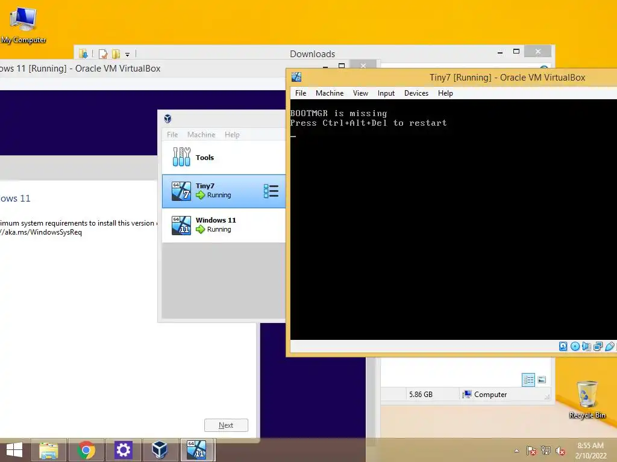The width and height of the screenshot is (617, 462).
Task: Click hard disk activity icon in Tiny7 status bar
Action: [563, 346]
